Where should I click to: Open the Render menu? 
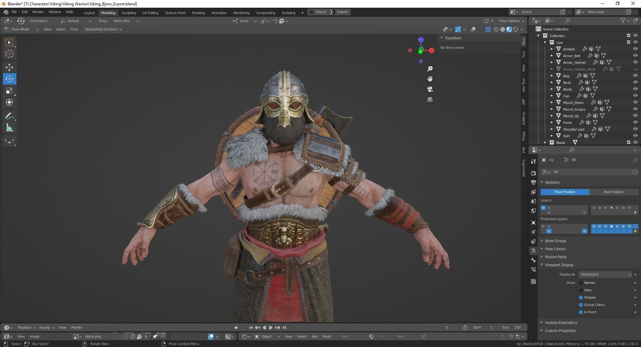(x=38, y=12)
